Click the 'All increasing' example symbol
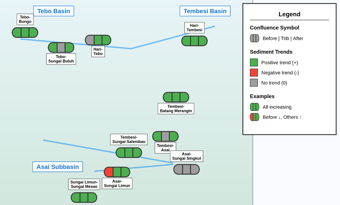Viewport: 340px width, 205px height. pos(254,107)
